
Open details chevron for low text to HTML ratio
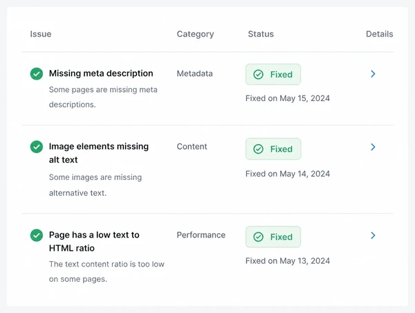pos(373,235)
